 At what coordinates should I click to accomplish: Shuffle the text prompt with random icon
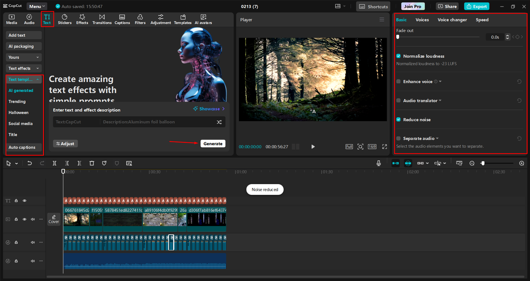tap(219, 122)
